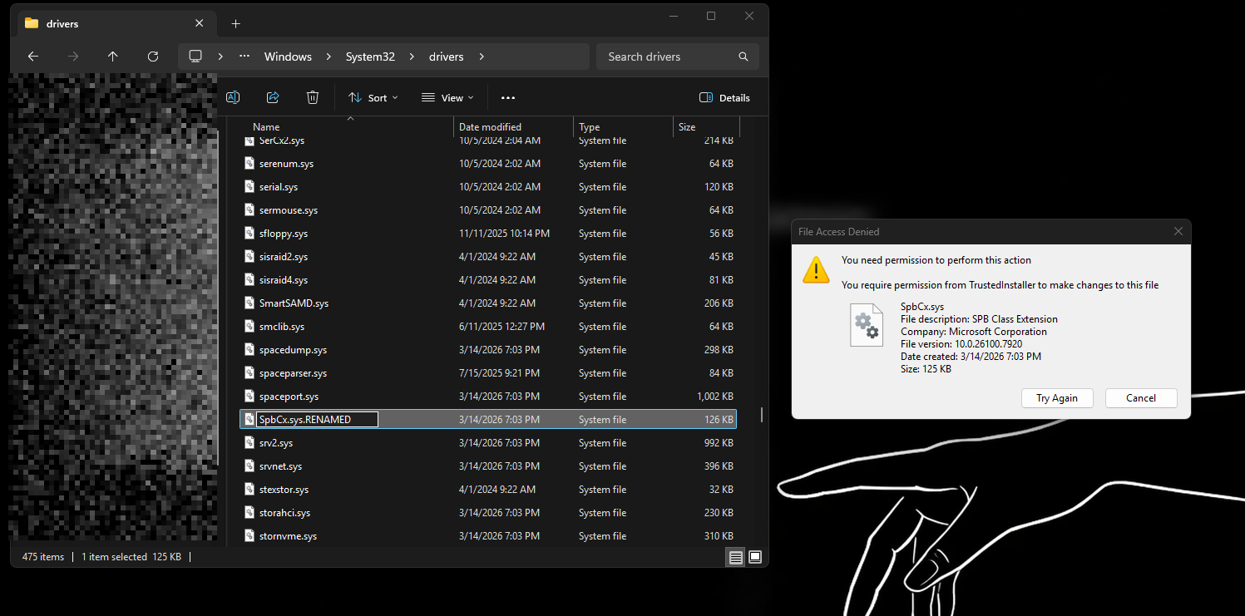The width and height of the screenshot is (1245, 616).
Task: Expand chevron after drivers in address bar
Action: [482, 57]
